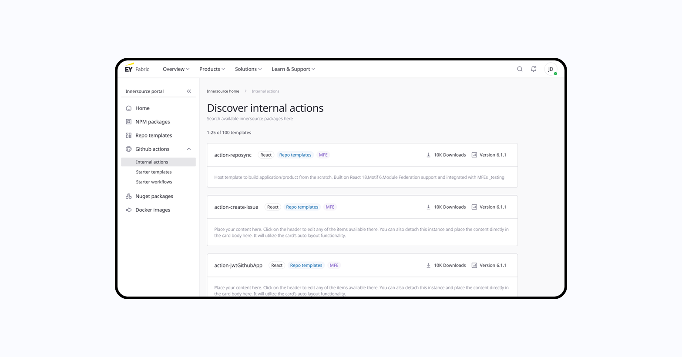Open the JD user avatar

[x=551, y=70]
